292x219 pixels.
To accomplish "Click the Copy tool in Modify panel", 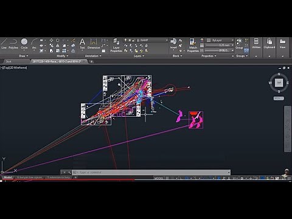I will 51,46.
